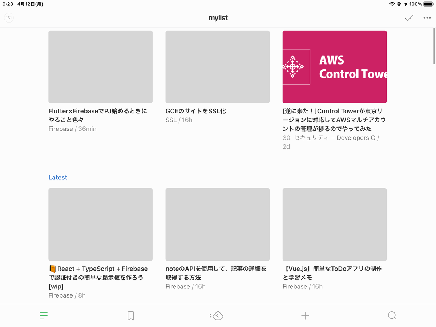Image resolution: width=436 pixels, height=327 pixels.
Task: Open search with the magnifier icon
Action: pyautogui.click(x=392, y=316)
